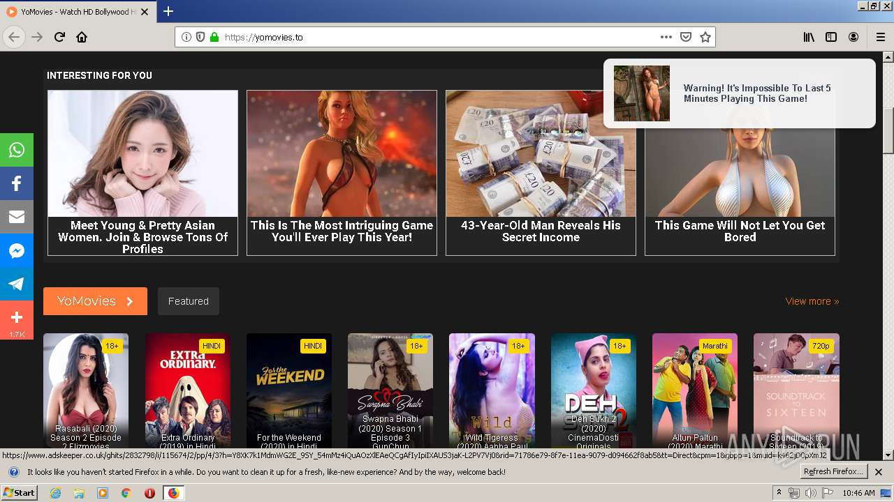Go back with the browser back arrow
The width and height of the screenshot is (894, 502).
click(14, 37)
